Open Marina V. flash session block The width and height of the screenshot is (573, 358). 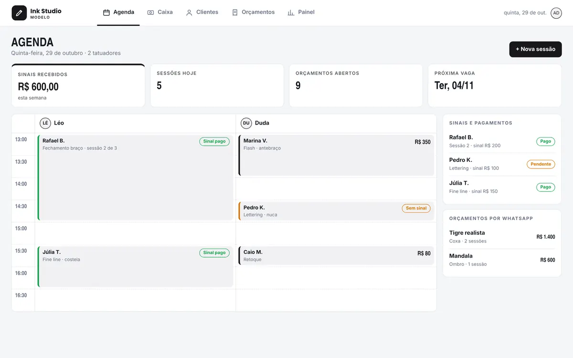pyautogui.click(x=336, y=156)
